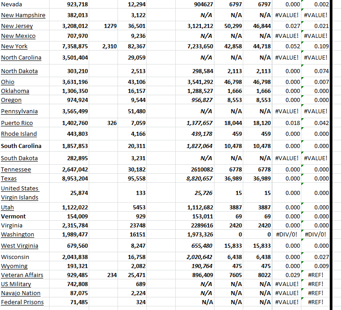This screenshot has height=310, width=341.
Task: Click the Tennessee hyperlink
Action: tap(16, 170)
